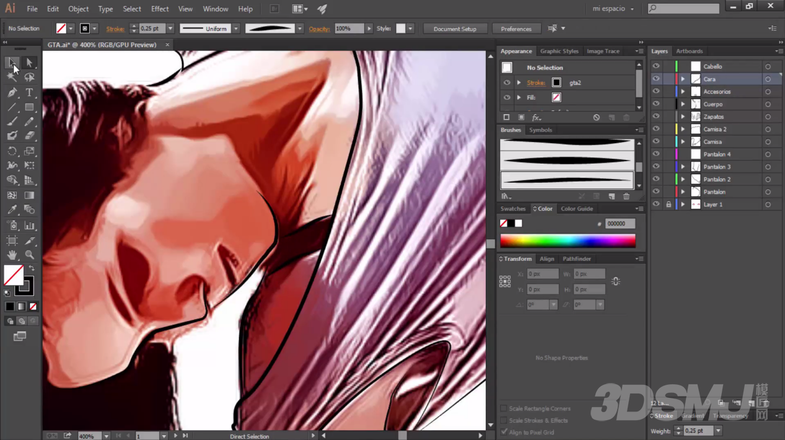Image resolution: width=785 pixels, height=440 pixels.
Task: Select the Zoom tool
Action: (29, 255)
